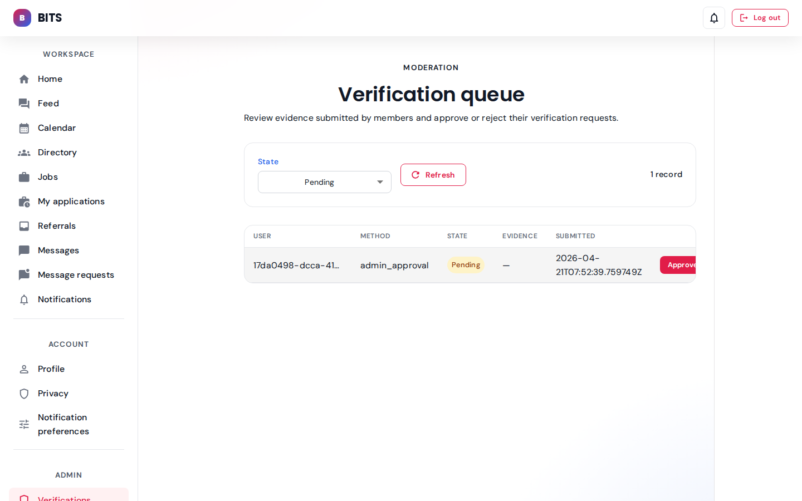Log out of the account
The width and height of the screenshot is (802, 501).
point(760,18)
